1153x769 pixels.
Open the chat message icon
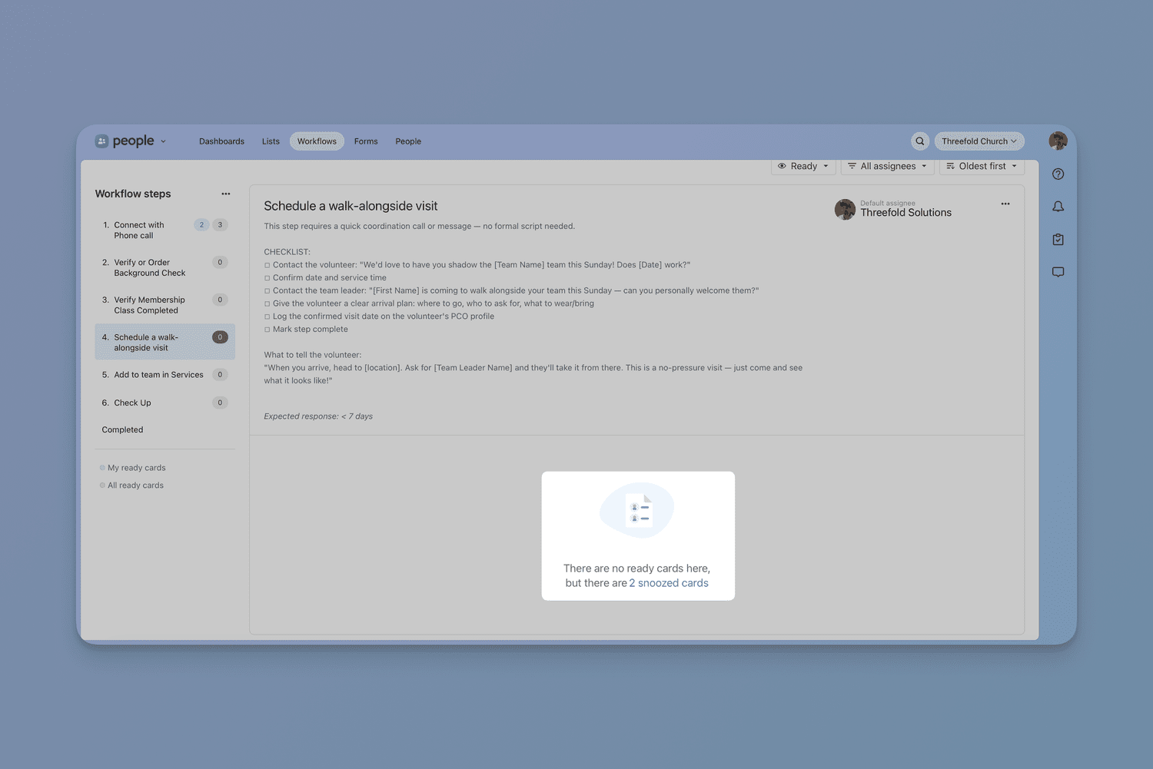pyautogui.click(x=1058, y=272)
